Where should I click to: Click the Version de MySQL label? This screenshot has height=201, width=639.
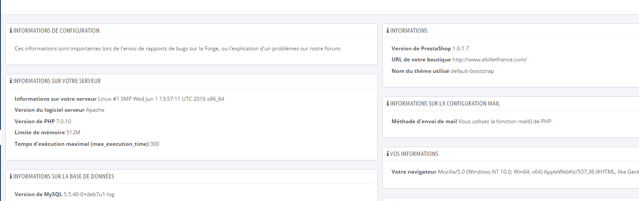coord(39,194)
